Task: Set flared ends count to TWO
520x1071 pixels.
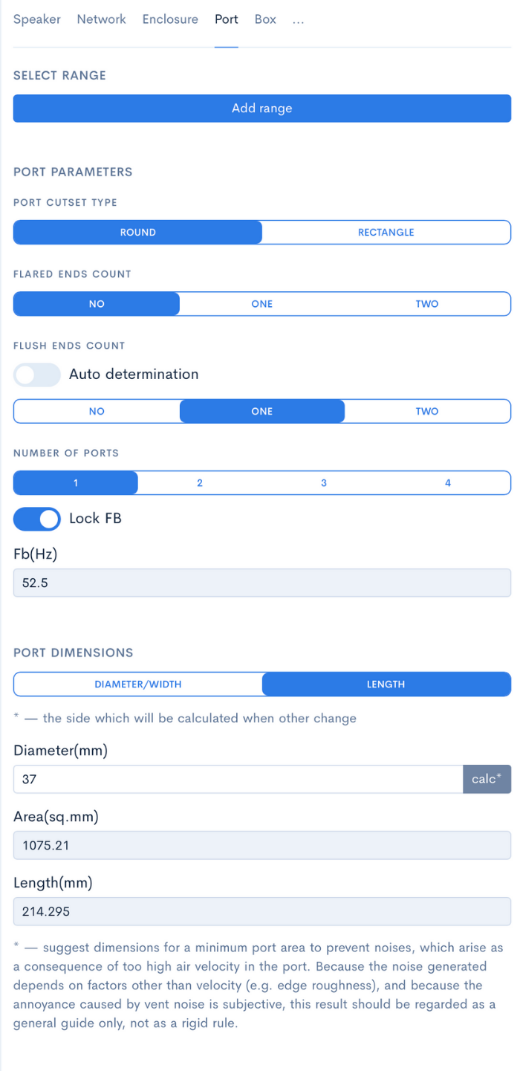Action: pos(427,303)
